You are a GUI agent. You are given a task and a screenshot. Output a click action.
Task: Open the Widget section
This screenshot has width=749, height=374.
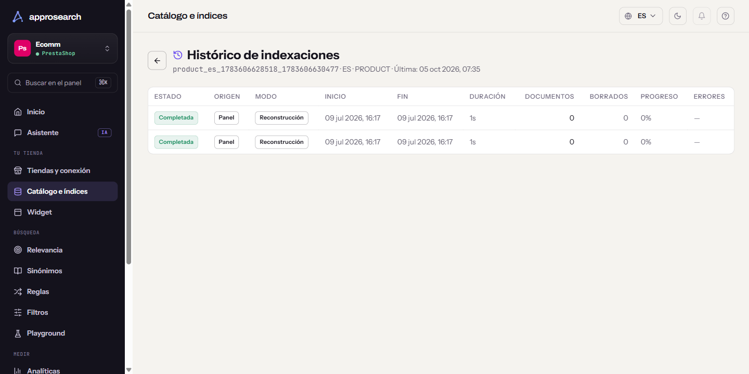[62, 212]
